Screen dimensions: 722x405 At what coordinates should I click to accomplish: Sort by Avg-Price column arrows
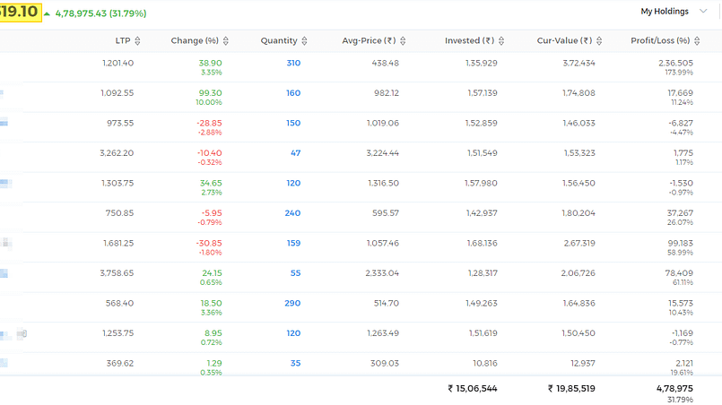click(403, 41)
